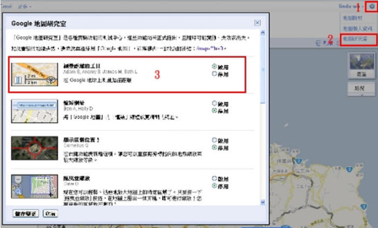Click the 距離測量工具 feature title
The width and height of the screenshot is (378, 228).
point(82,66)
